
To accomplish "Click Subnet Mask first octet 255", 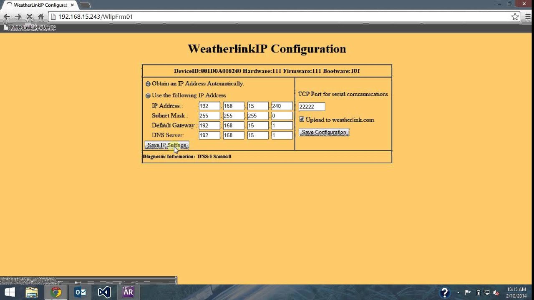I will (x=209, y=116).
